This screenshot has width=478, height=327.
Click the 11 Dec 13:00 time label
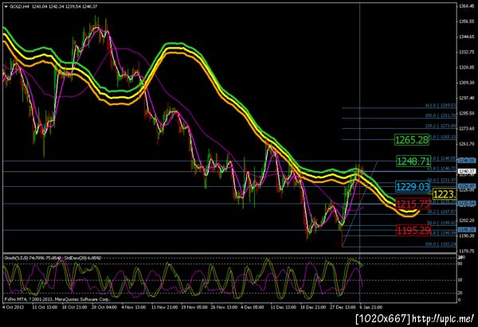point(282,307)
